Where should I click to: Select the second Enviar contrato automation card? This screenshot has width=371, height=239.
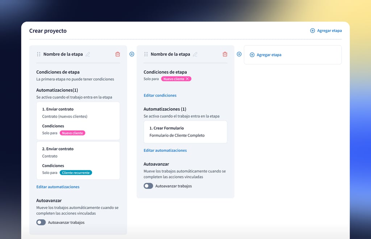(78, 160)
